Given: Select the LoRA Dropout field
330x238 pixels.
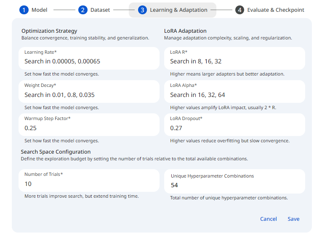Looking at the screenshot, I should point(234,128).
